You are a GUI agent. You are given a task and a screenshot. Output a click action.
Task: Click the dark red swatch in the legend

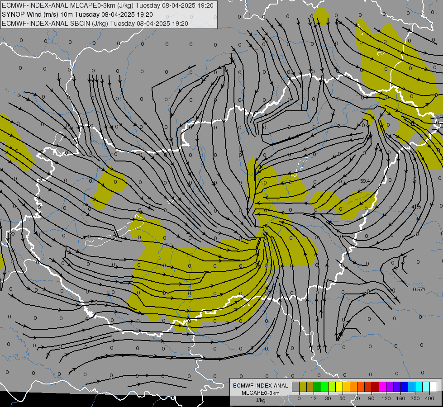coord(375,387)
